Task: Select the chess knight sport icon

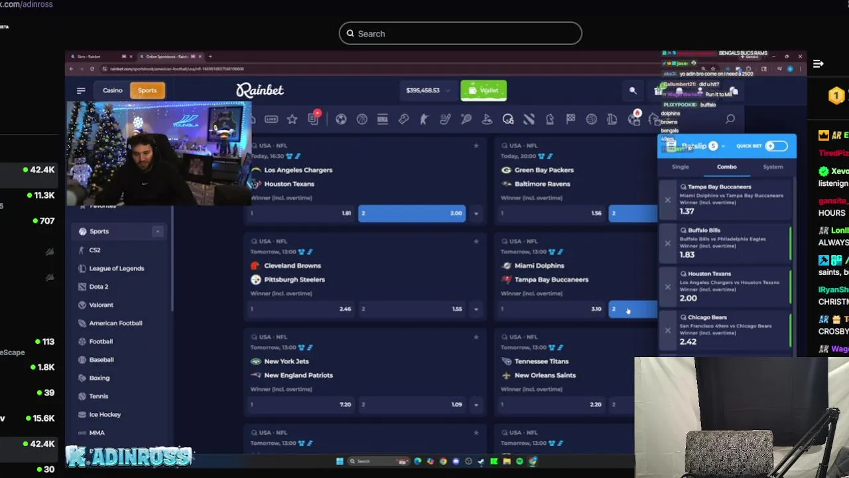Action: click(x=550, y=119)
